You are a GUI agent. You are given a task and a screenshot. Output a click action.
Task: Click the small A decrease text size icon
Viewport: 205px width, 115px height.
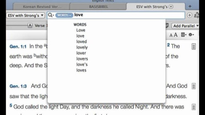tap(171, 35)
